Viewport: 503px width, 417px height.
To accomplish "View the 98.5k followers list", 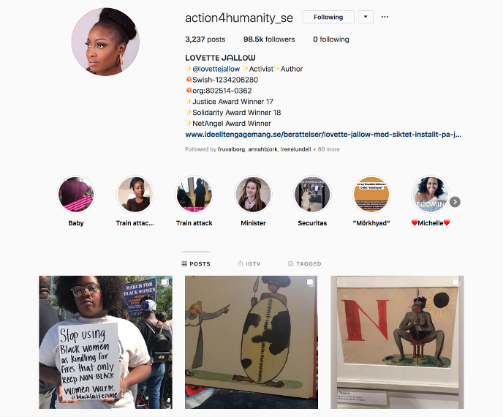I will click(269, 40).
